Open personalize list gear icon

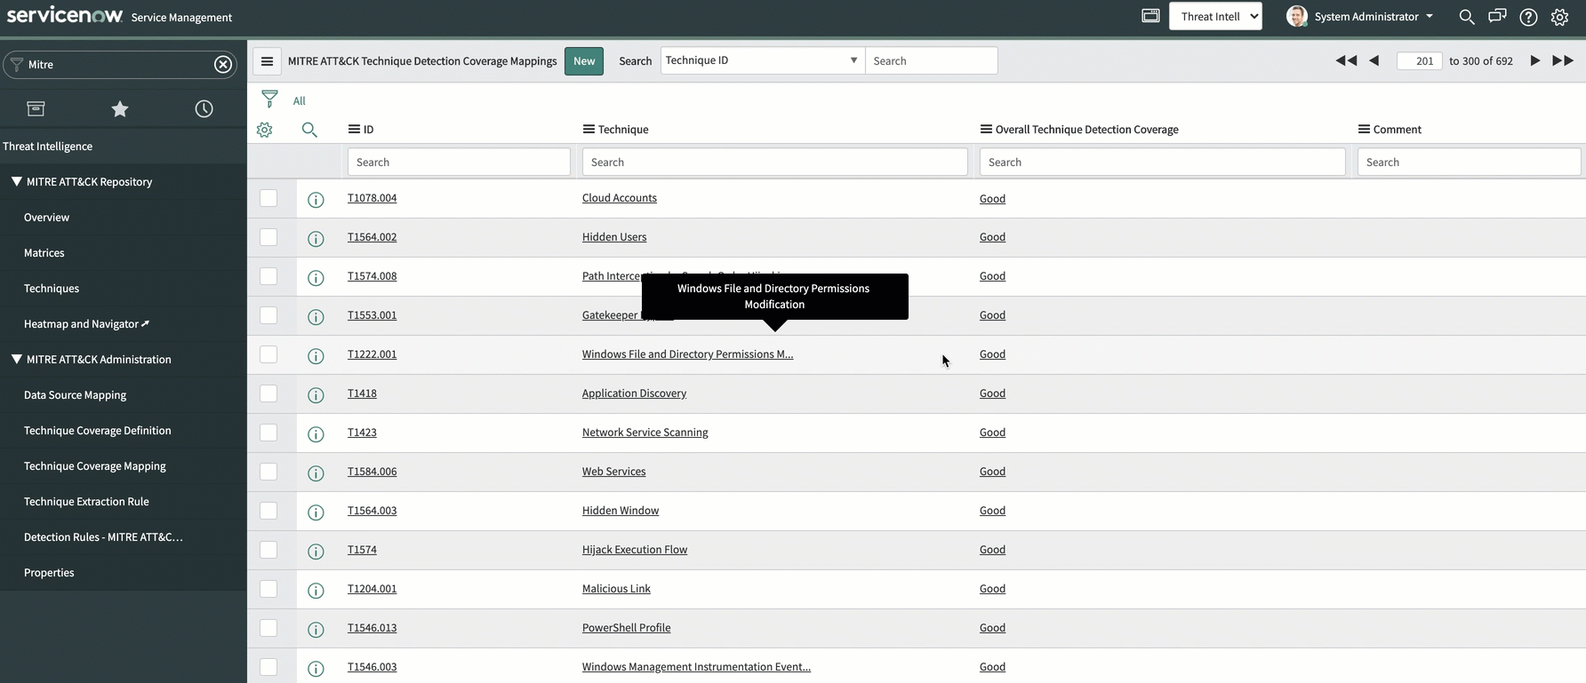click(x=264, y=130)
